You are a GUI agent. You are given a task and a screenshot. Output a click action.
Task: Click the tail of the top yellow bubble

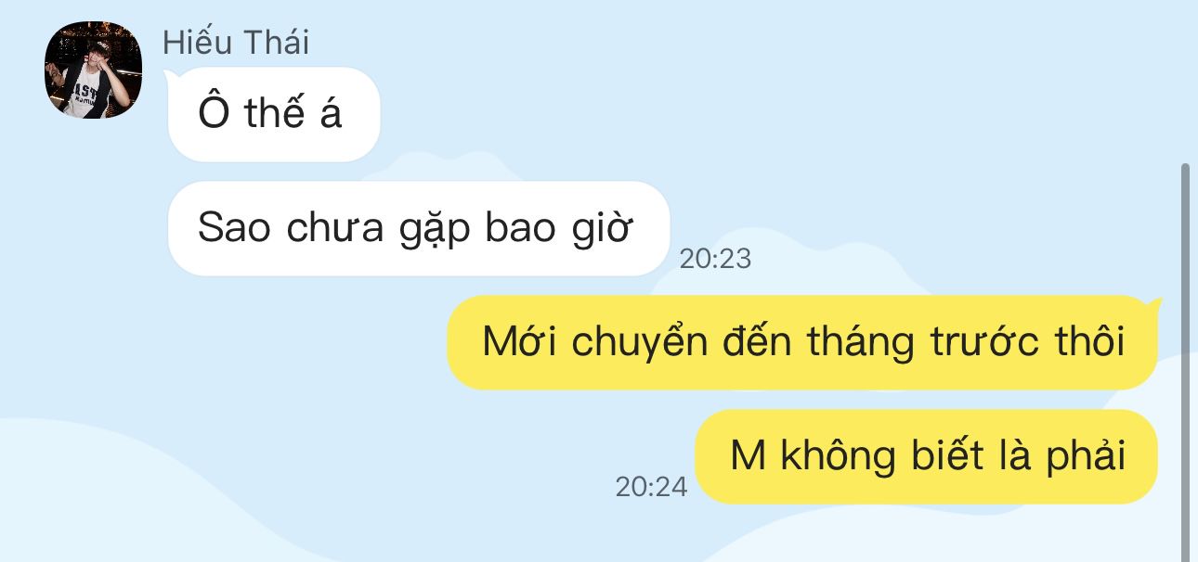click(x=1154, y=302)
